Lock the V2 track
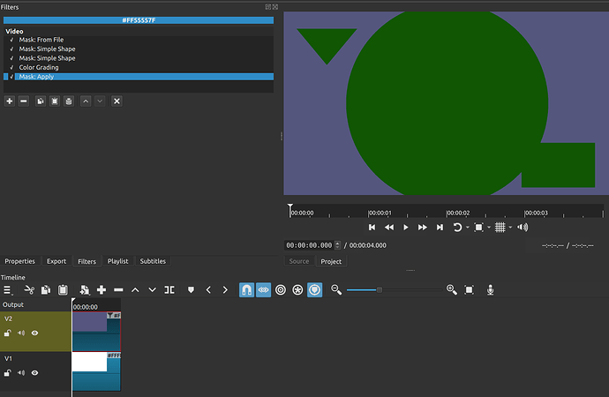609x397 pixels. [x=7, y=333]
